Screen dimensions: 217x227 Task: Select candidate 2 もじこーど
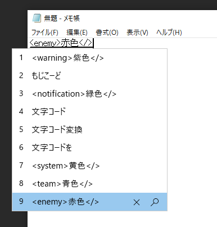point(89,76)
